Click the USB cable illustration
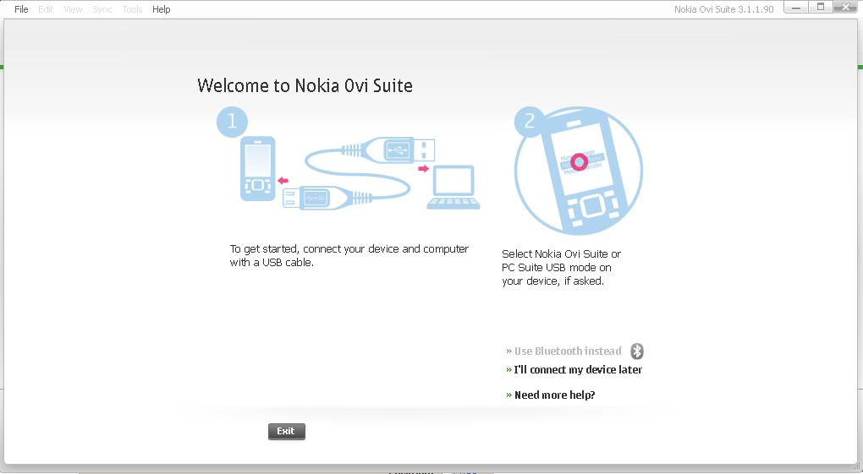This screenshot has width=863, height=474. [x=358, y=172]
